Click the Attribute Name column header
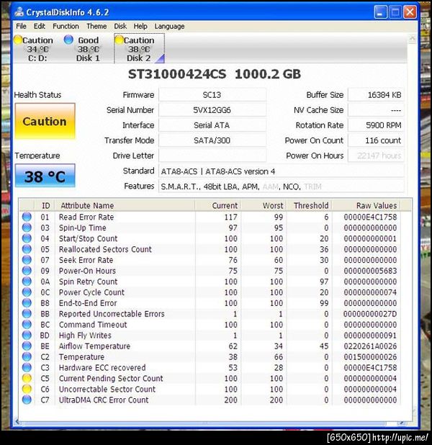This screenshot has width=432, height=445. pyautogui.click(x=125, y=205)
